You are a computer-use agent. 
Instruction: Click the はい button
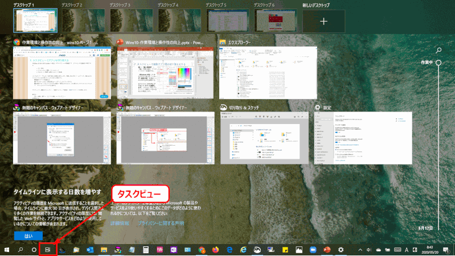pyautogui.click(x=28, y=236)
